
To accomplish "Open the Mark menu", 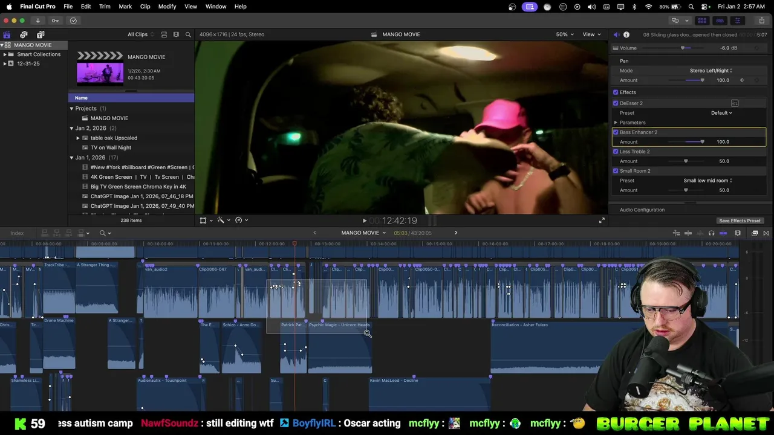I will [125, 7].
